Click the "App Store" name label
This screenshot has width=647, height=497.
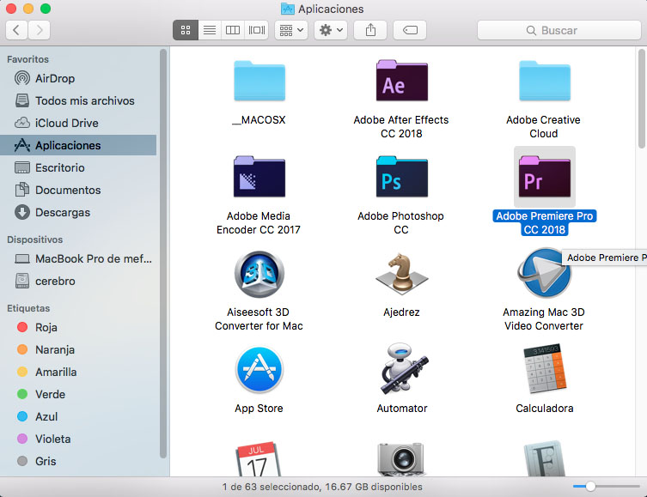(x=259, y=408)
